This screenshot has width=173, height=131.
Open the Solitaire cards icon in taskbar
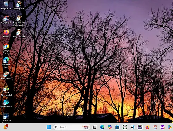click(133, 127)
